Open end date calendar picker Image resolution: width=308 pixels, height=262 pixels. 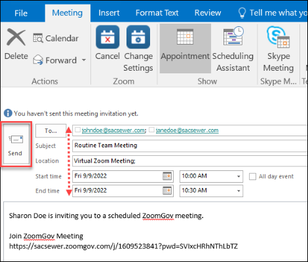point(167,191)
